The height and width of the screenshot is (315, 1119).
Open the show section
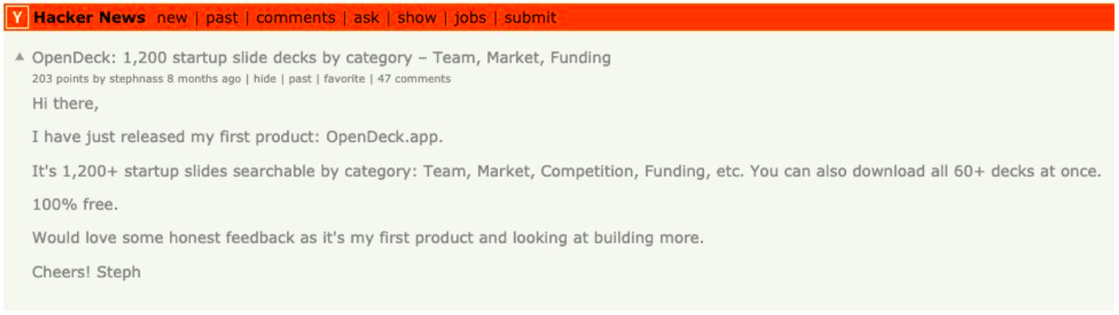[x=417, y=17]
